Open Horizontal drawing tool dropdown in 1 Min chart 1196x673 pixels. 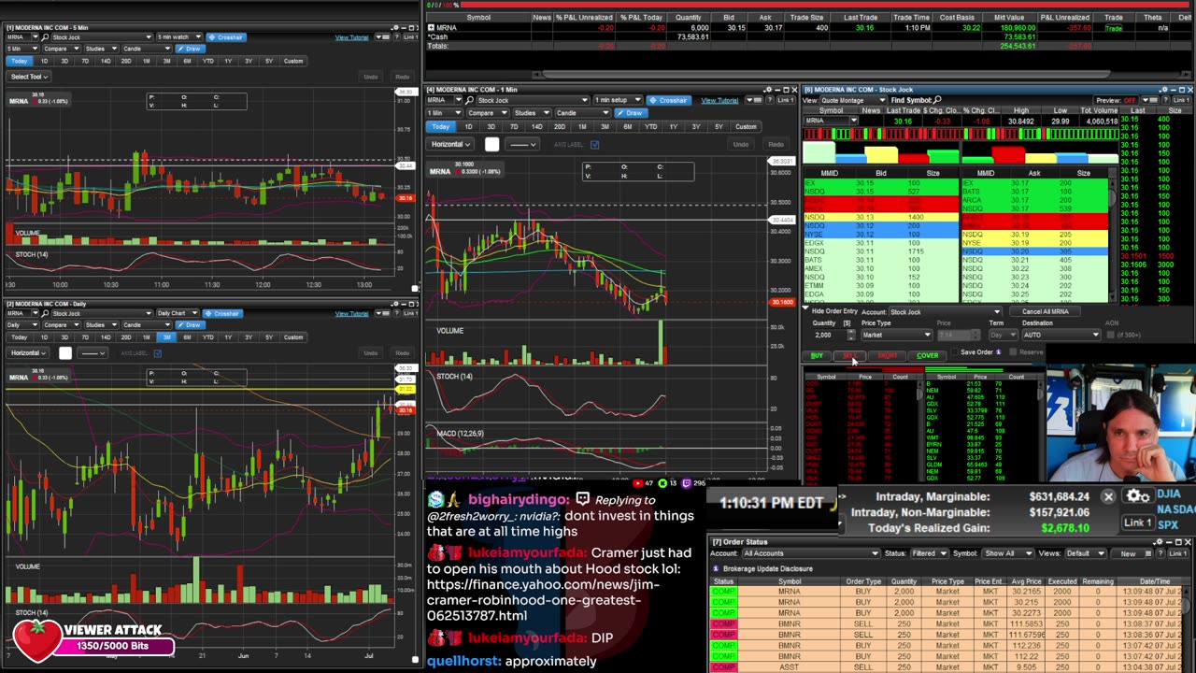point(450,145)
